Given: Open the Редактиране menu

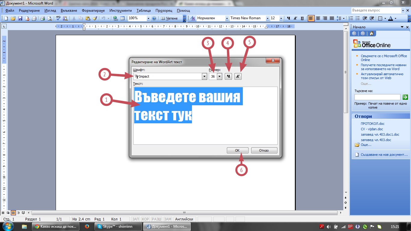Looking at the screenshot, I should click(29, 11).
